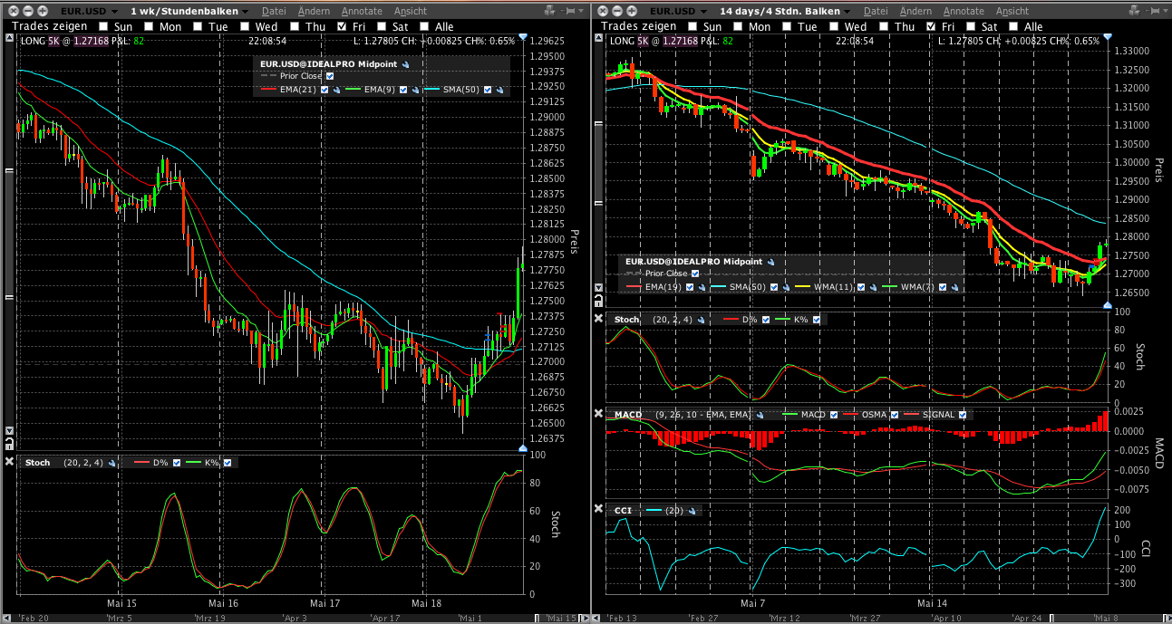Viewport: 1172px width, 624px height.
Task: Remove the CCI study panel
Action: pyautogui.click(x=599, y=509)
